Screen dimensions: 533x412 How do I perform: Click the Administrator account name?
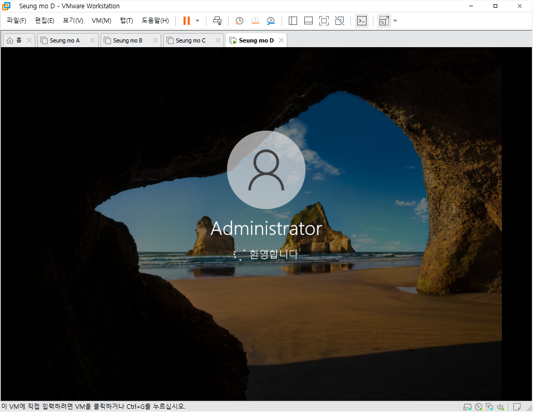(x=266, y=228)
